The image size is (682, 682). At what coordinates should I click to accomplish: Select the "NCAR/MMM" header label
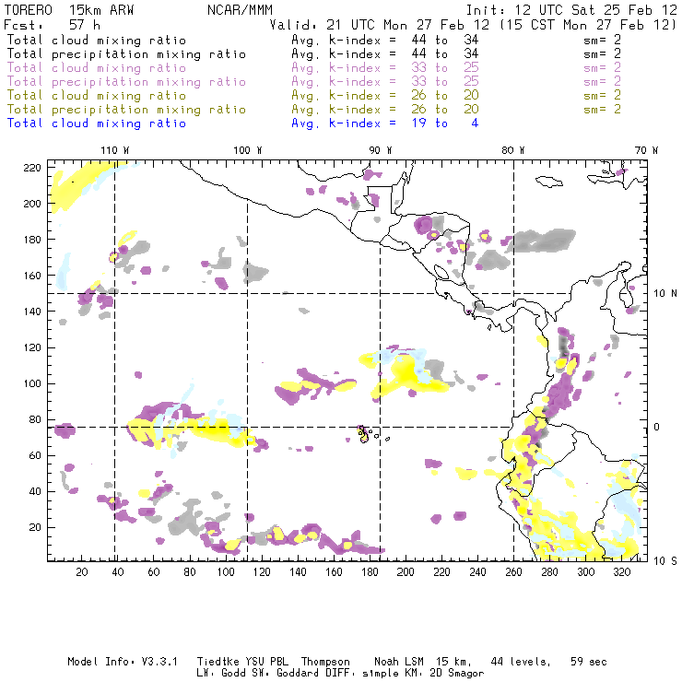coord(241,10)
